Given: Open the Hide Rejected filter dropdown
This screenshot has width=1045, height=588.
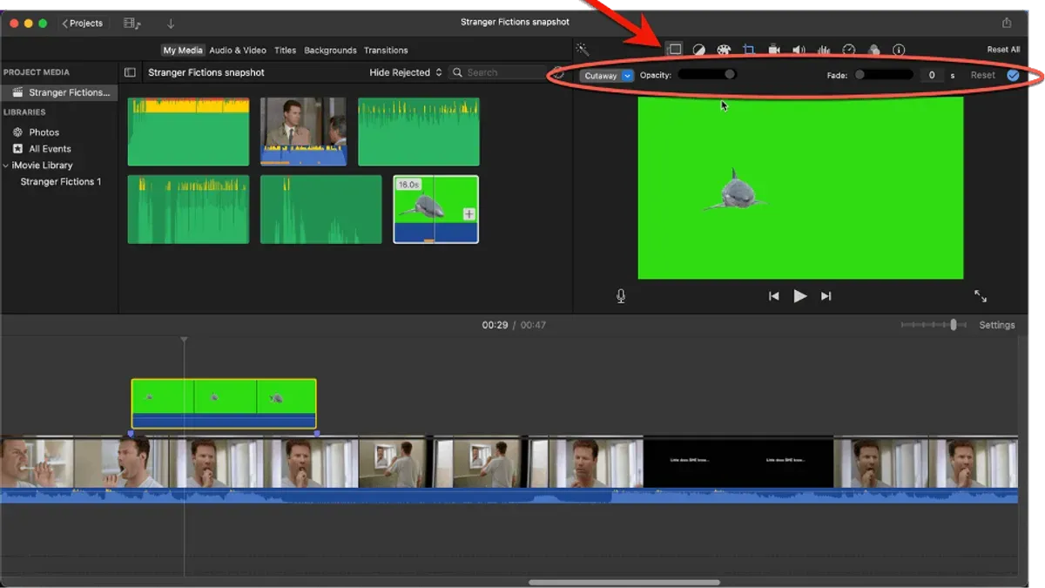Looking at the screenshot, I should point(406,72).
